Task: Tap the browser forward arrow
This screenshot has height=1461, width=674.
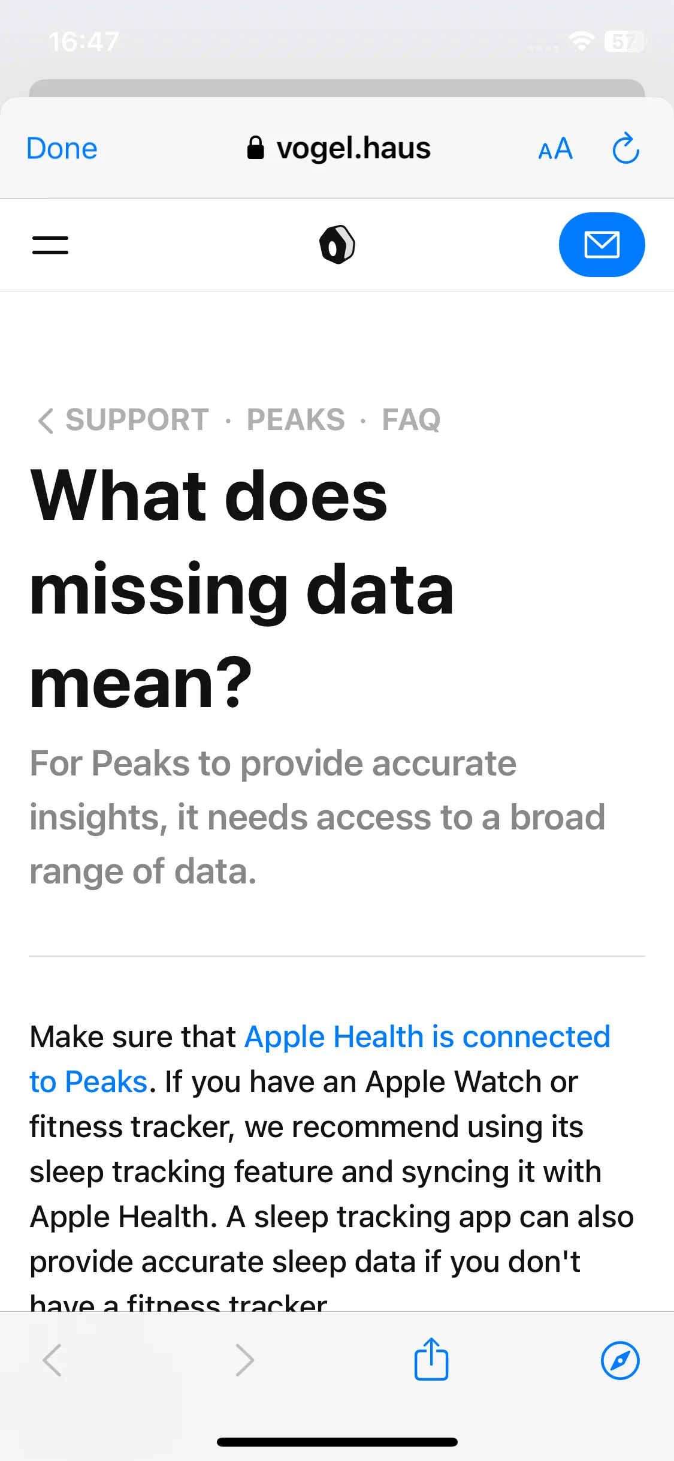Action: coord(244,1360)
